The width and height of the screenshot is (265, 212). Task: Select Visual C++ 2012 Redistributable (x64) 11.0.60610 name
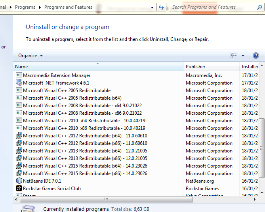tap(85, 136)
